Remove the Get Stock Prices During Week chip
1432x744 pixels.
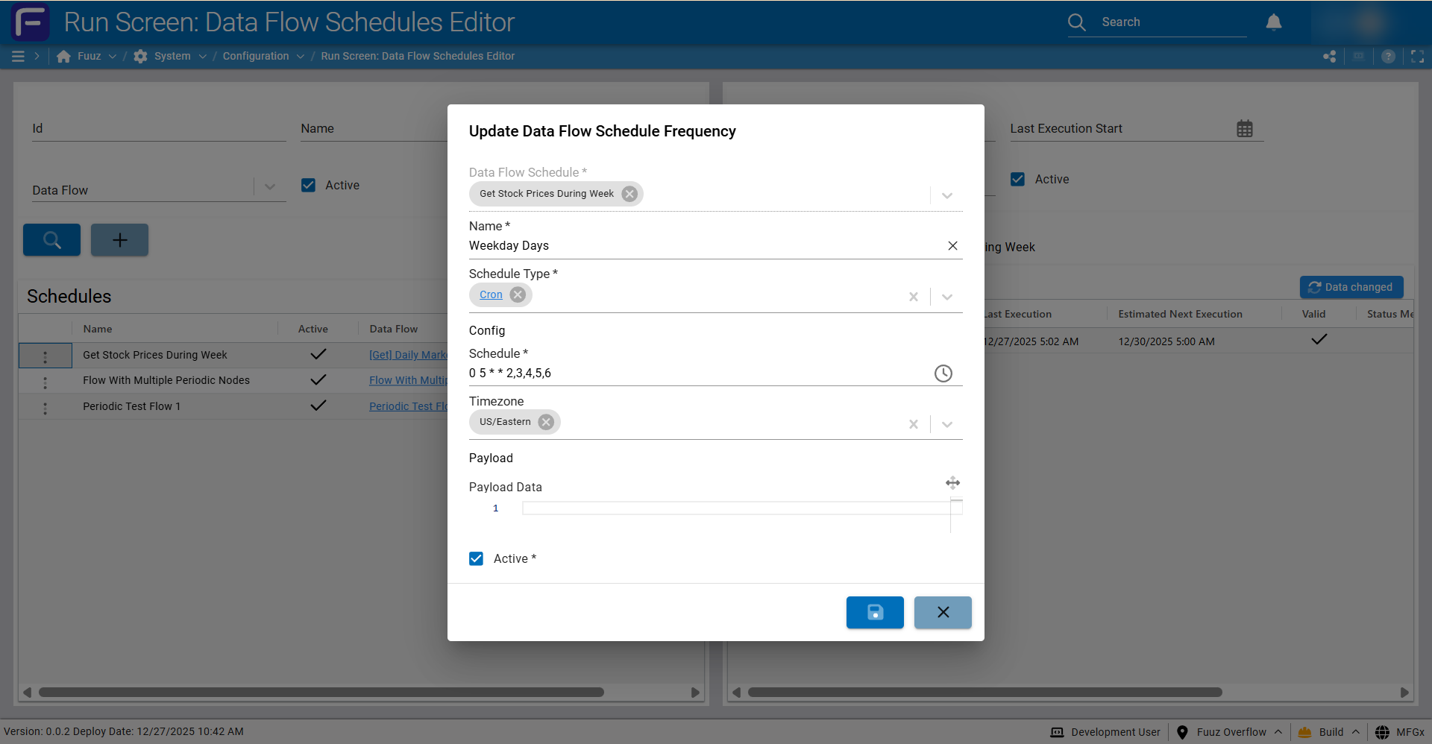[629, 194]
